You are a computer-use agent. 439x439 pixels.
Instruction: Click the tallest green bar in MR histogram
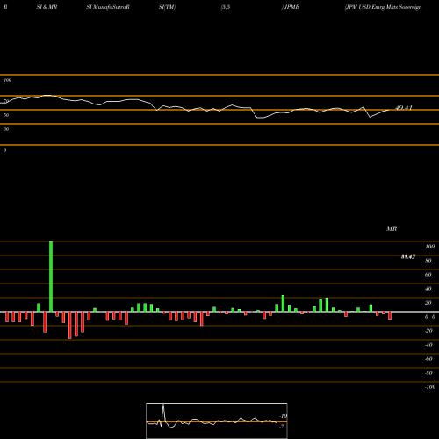(51, 277)
